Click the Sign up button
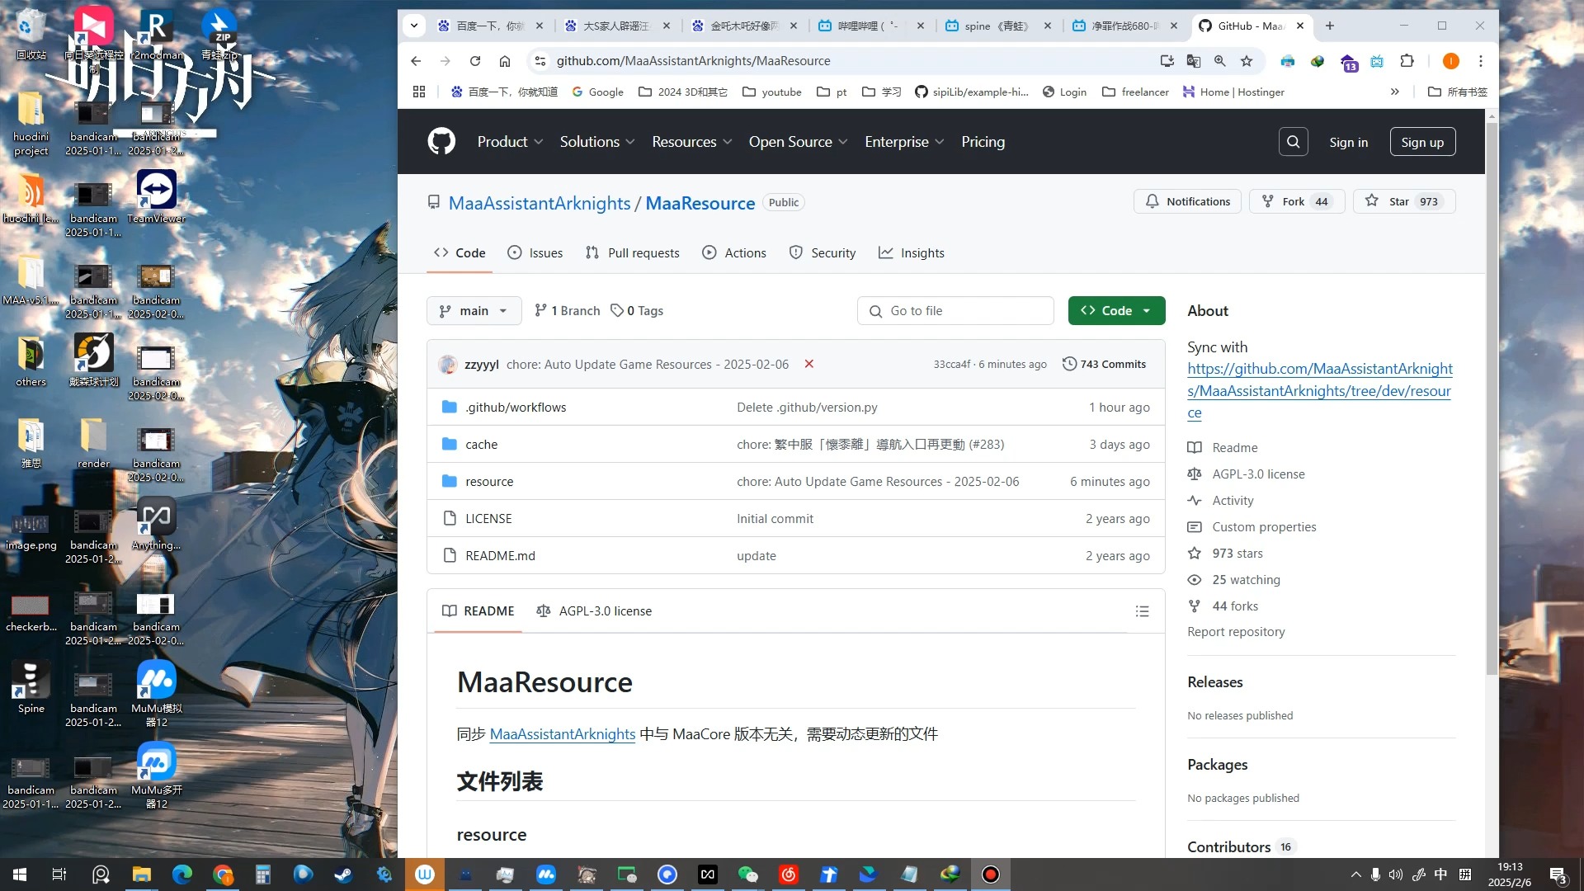The image size is (1584, 891). [1421, 142]
